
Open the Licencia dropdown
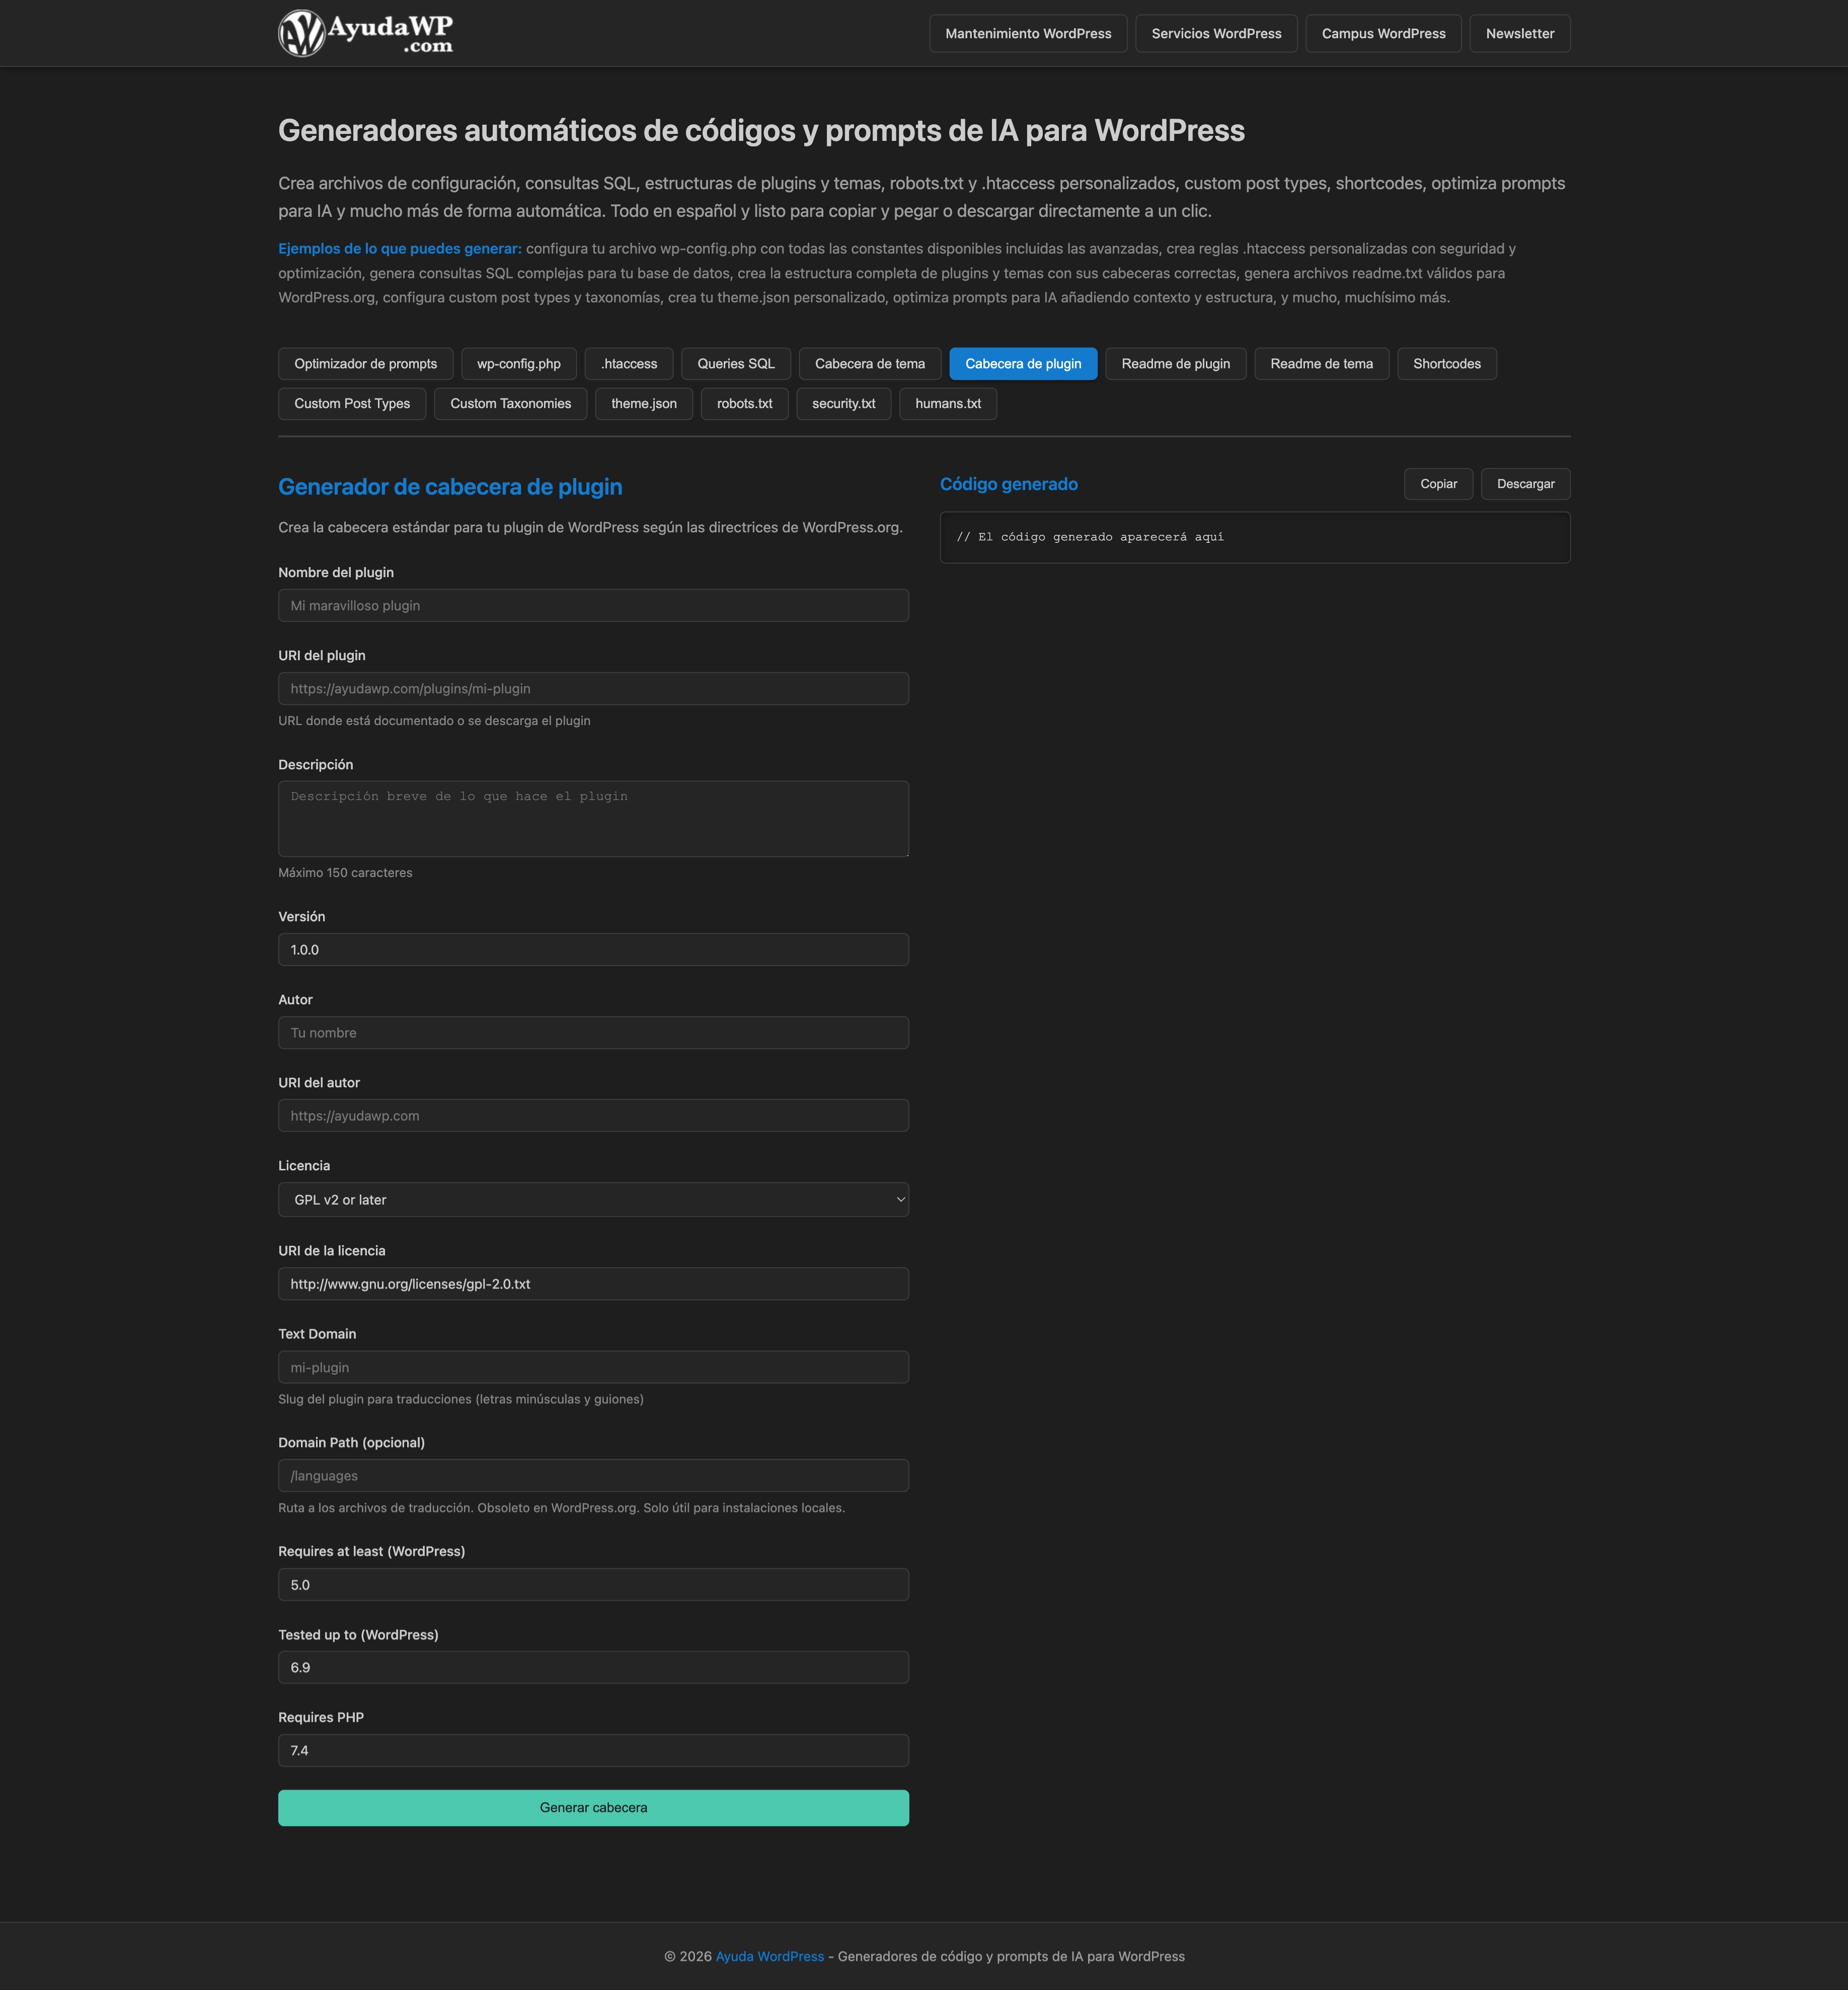pos(593,1199)
